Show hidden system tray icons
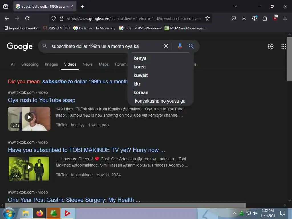This screenshot has width=292, height=219. click(234, 213)
